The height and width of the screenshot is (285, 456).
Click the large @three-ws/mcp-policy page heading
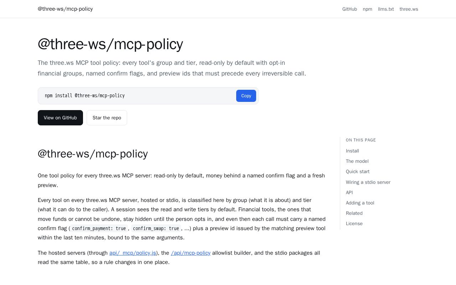(110, 44)
